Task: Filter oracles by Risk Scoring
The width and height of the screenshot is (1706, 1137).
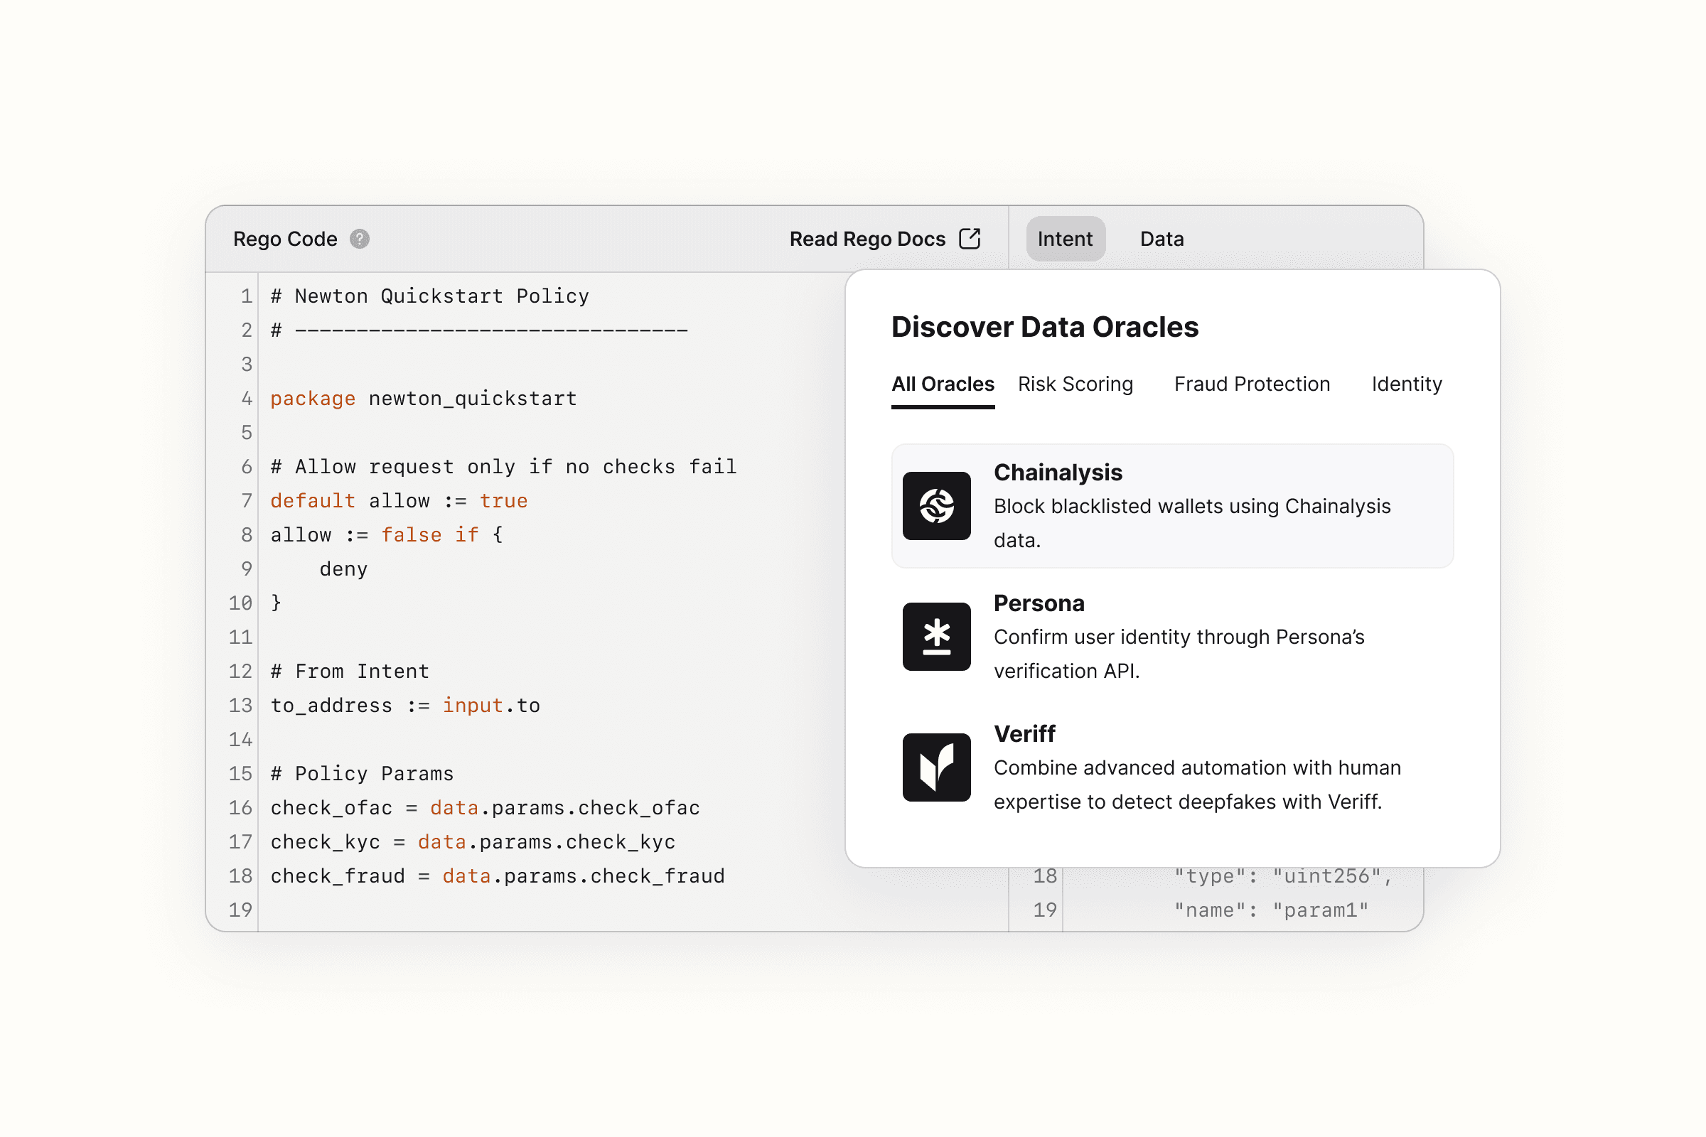Action: 1075,384
